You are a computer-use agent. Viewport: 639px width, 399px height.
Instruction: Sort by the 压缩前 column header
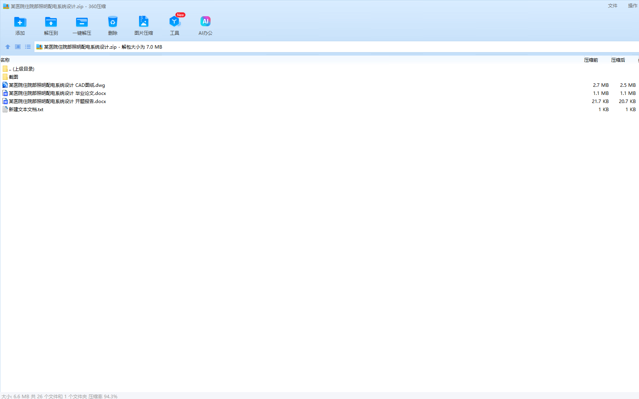(591, 60)
